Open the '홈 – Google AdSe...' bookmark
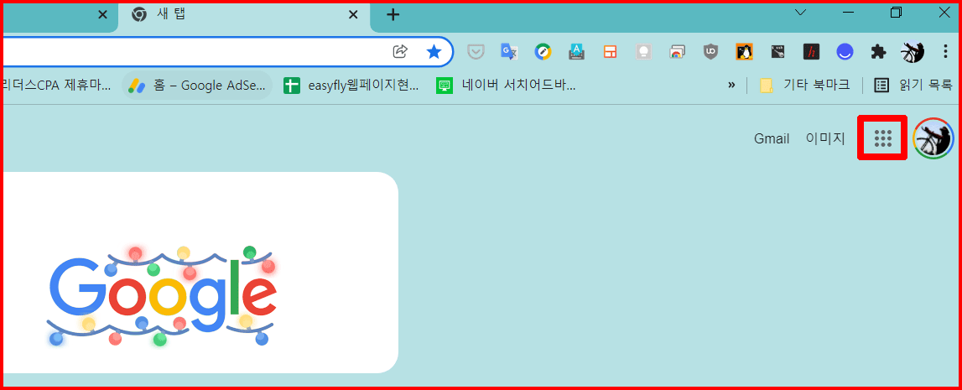This screenshot has width=962, height=390. pos(197,86)
